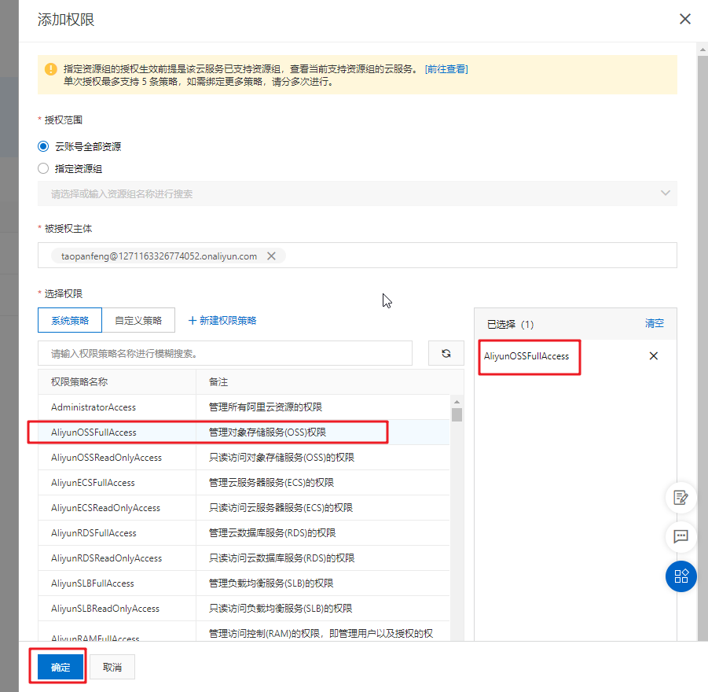Screen dimensions: 708x692
Task: Remove the taopanfeng user tag
Action: (x=271, y=256)
